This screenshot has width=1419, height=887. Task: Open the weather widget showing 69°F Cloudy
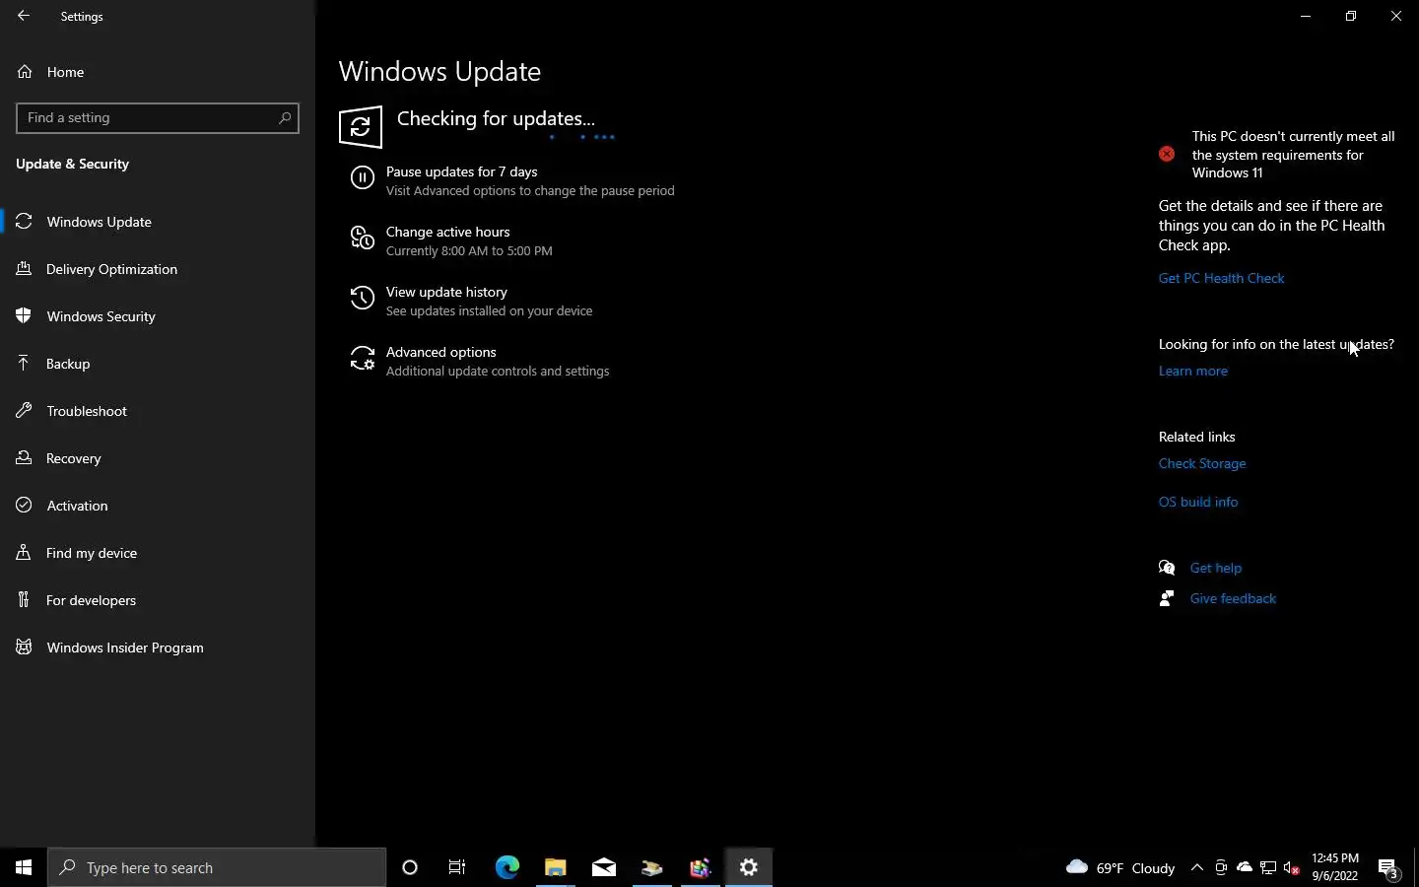(x=1120, y=867)
